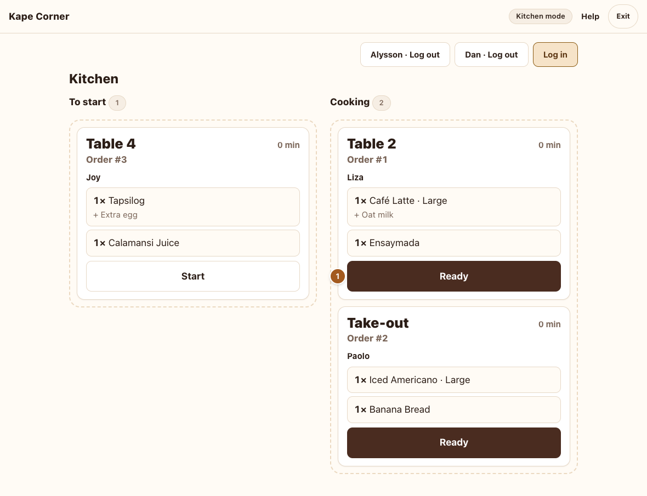This screenshot has width=647, height=496.
Task: Click the Exit button
Action: (623, 16)
